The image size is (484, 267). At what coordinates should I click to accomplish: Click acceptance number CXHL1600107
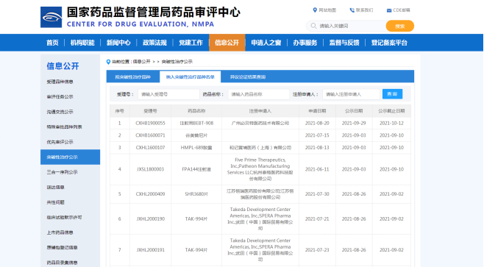[150, 148]
